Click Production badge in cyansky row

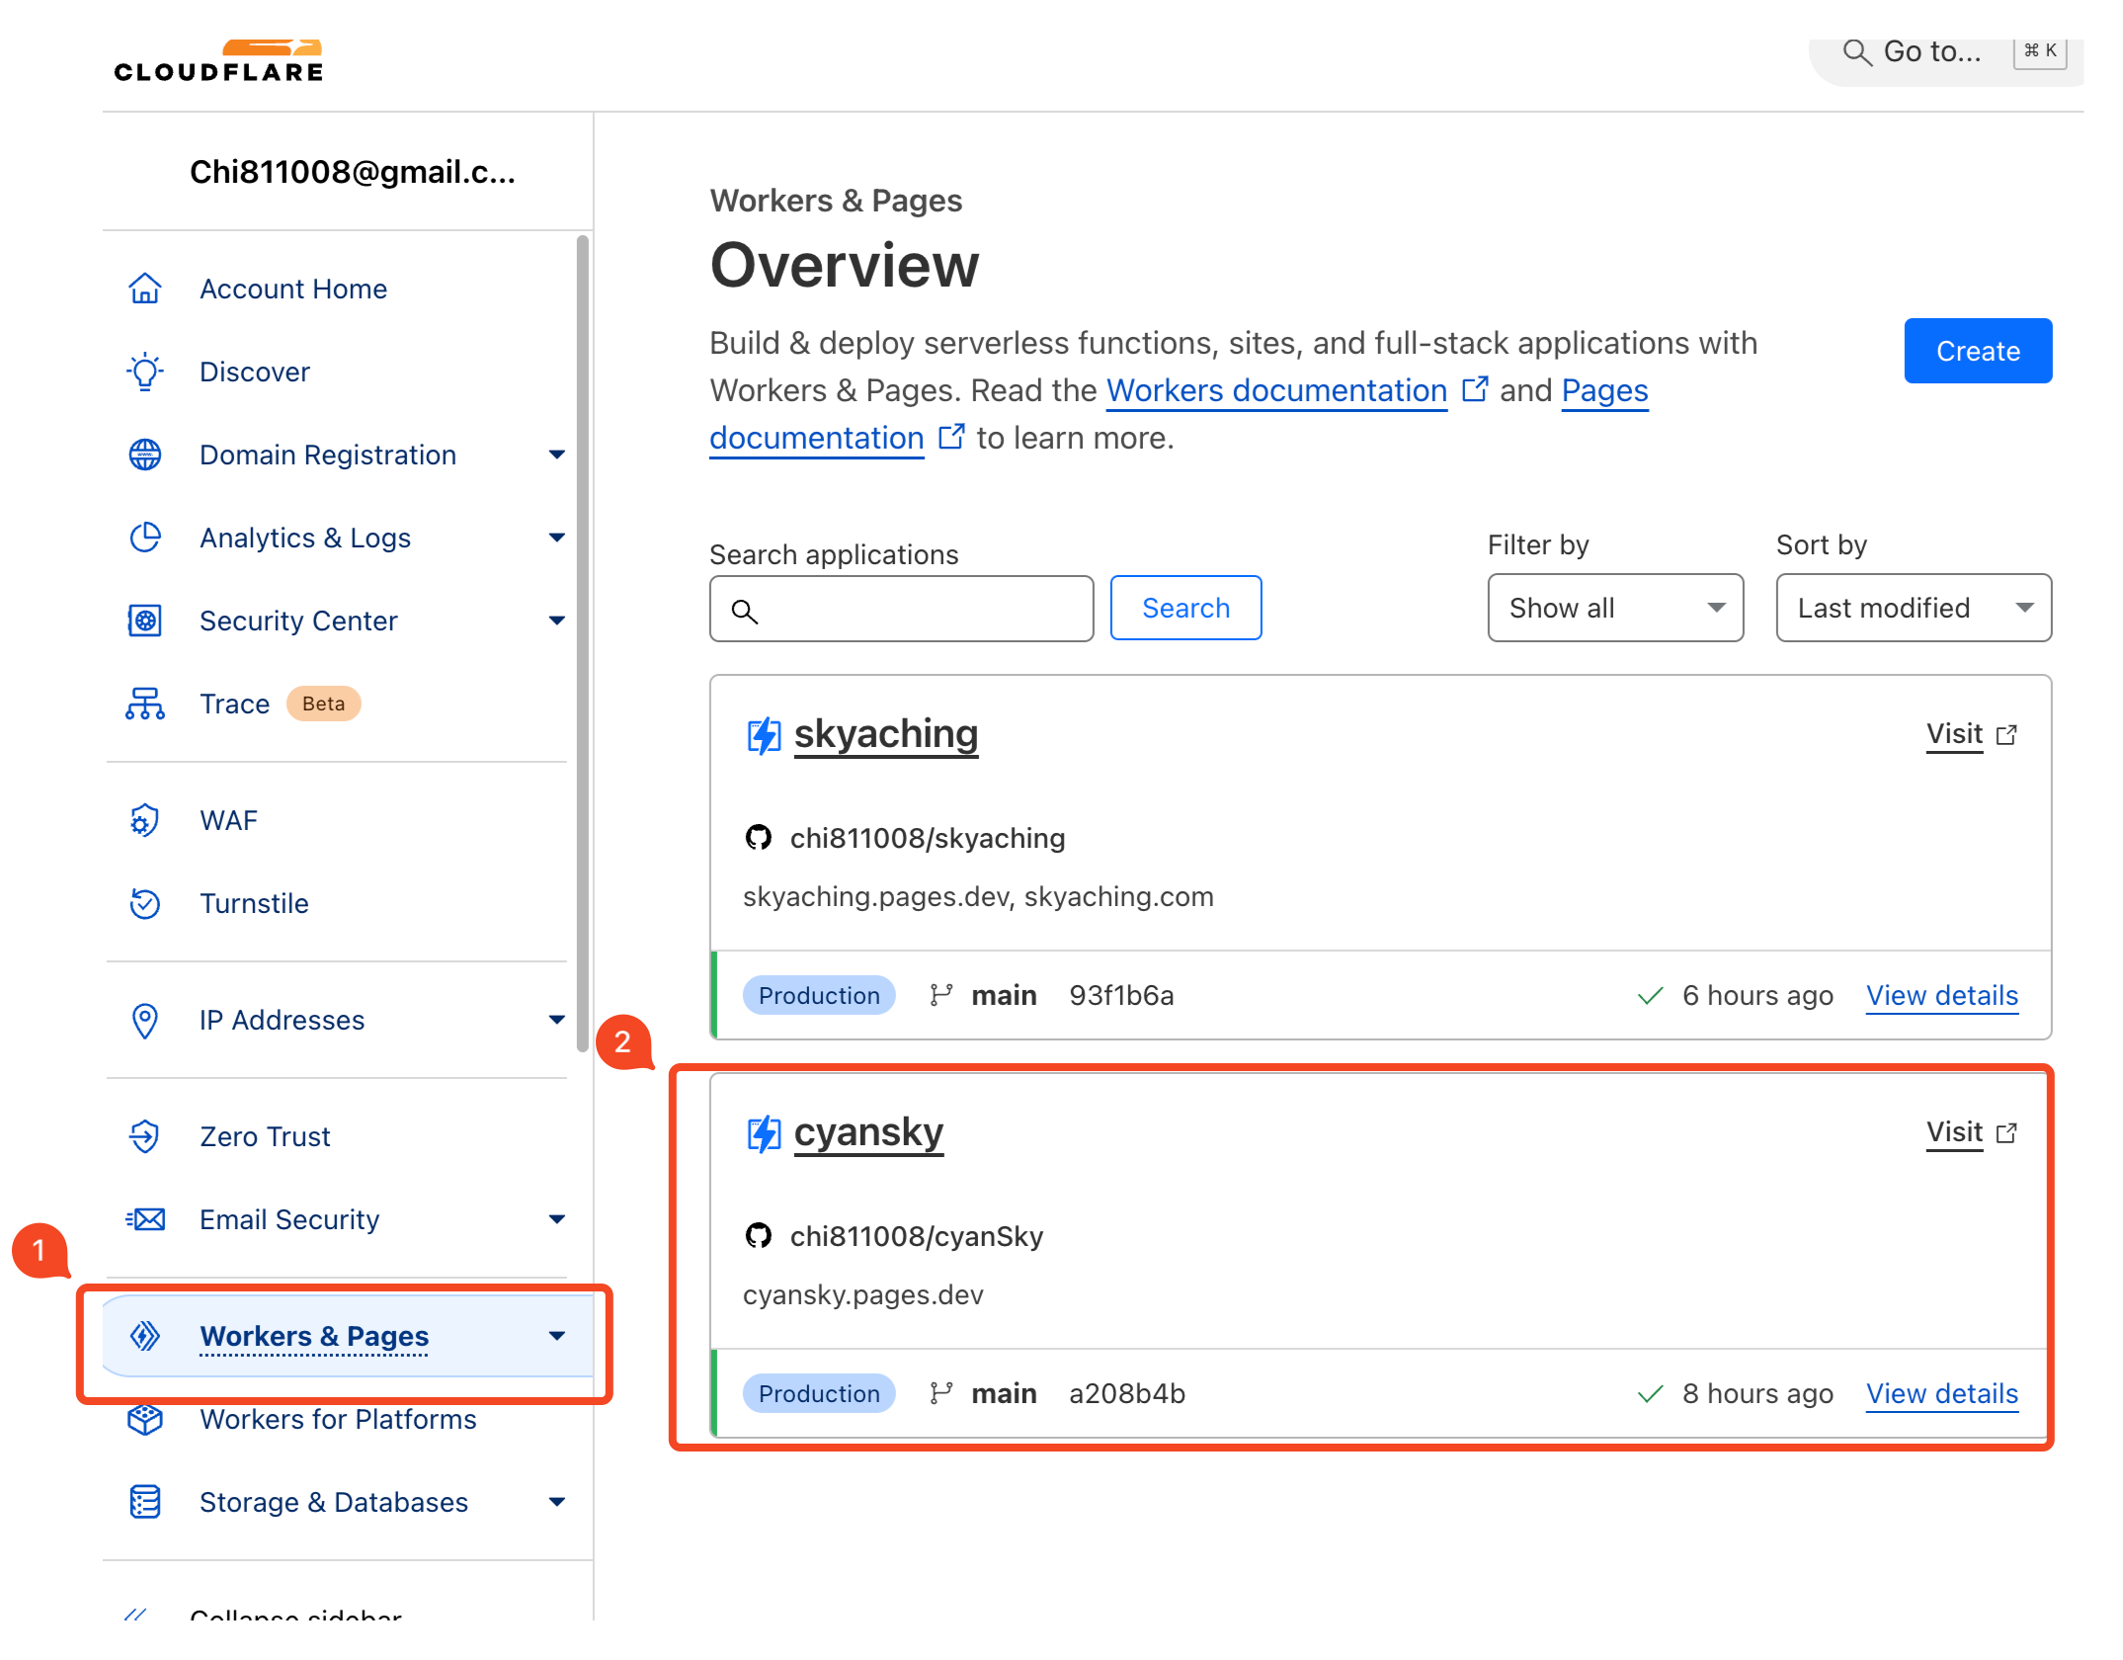819,1393
